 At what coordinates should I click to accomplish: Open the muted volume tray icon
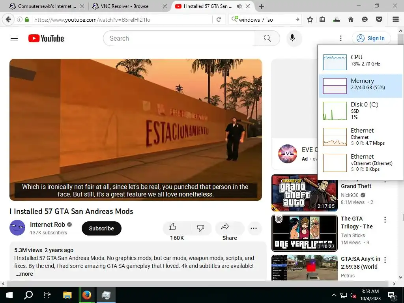pos(353,295)
